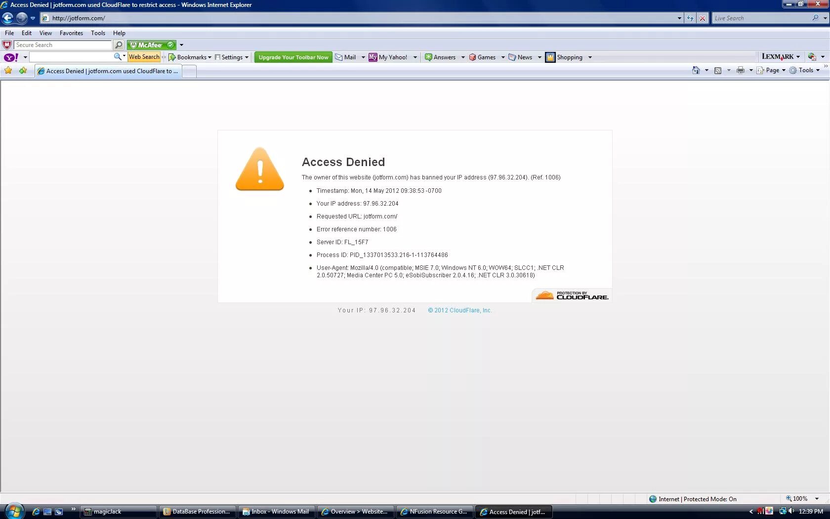Click the Lexmark web-print icon at toolbar end
Viewport: 830px width, 519px height.
[812, 57]
